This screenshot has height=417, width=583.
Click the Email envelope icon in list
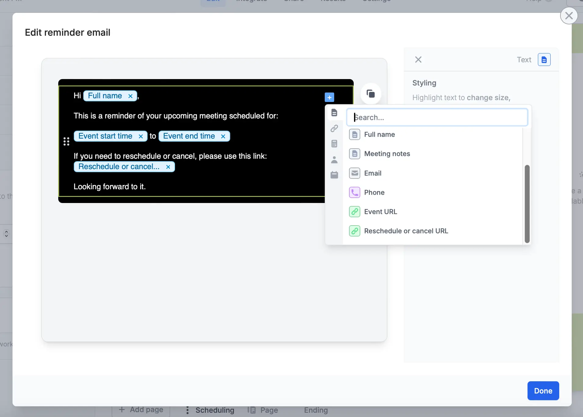[x=355, y=173]
